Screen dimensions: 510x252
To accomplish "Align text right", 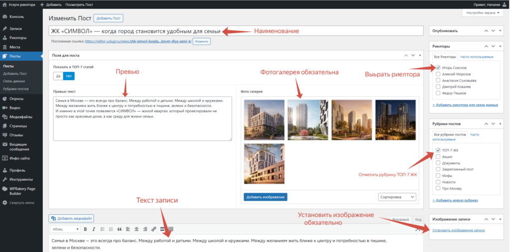I will (x=145, y=229).
